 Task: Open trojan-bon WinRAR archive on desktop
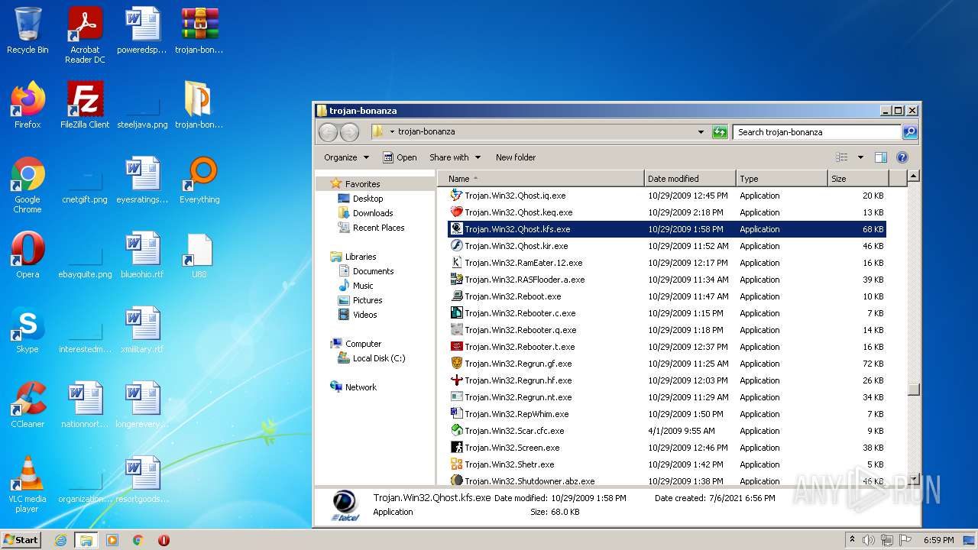pyautogui.click(x=199, y=31)
